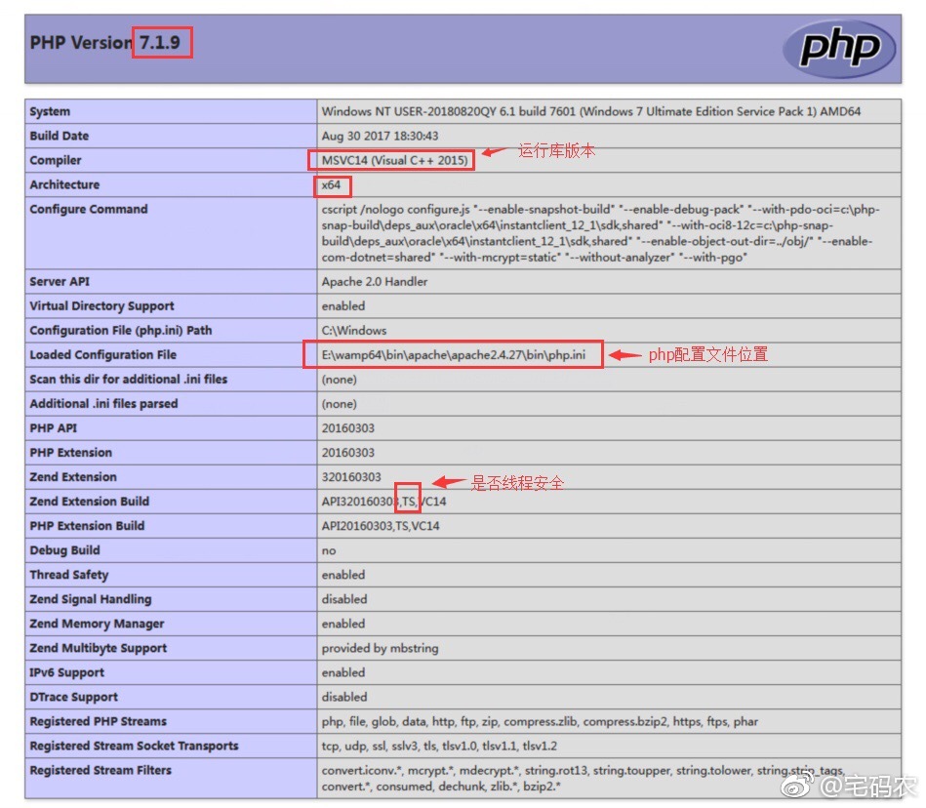Select the 'IPv6 Support' row label

[66, 672]
